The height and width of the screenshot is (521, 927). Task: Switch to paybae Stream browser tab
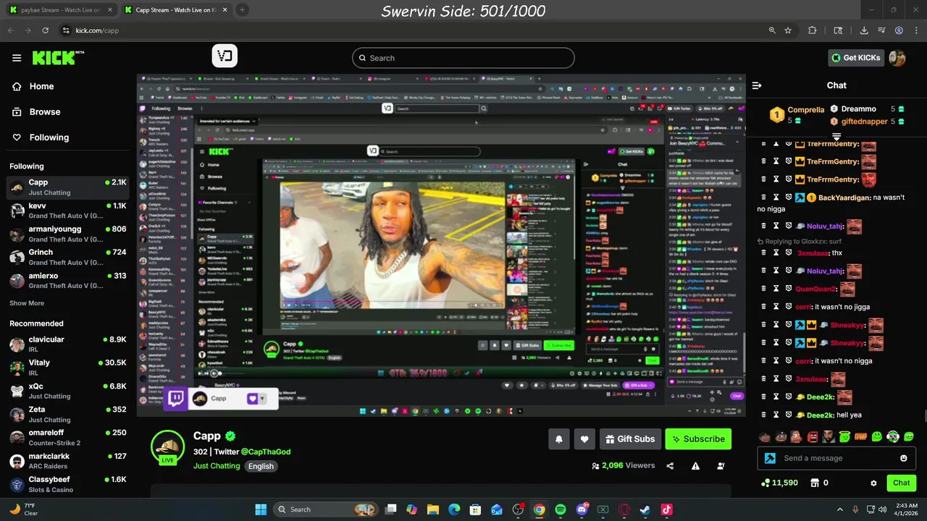[61, 10]
